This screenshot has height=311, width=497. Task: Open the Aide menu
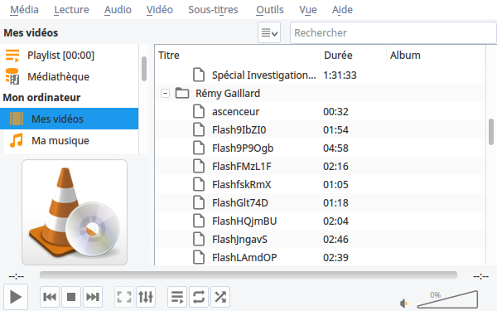342,9
